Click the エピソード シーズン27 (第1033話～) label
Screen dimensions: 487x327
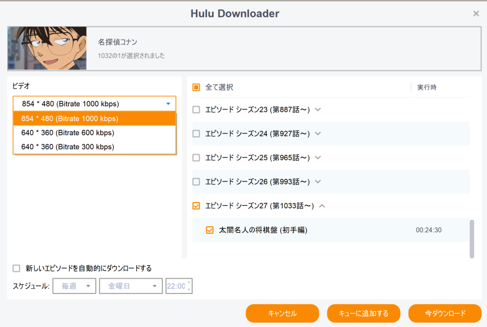260,206
